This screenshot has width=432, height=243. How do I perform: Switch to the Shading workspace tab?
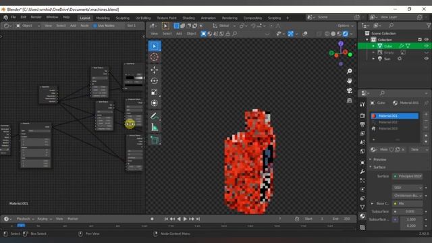(x=188, y=18)
